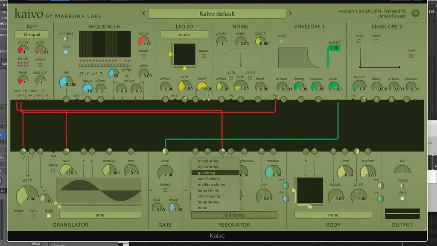
Task: Click the question mark shape icon in Sequencer
Action: 101,73
